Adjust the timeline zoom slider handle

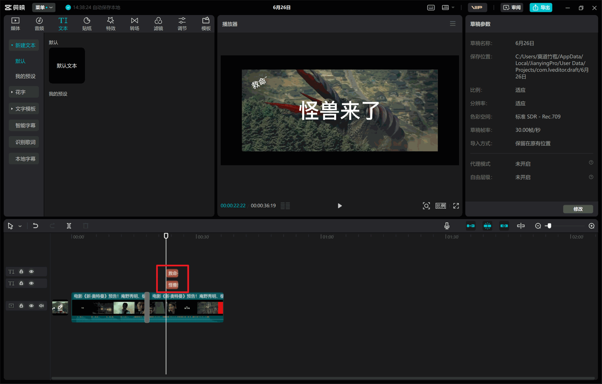point(549,226)
